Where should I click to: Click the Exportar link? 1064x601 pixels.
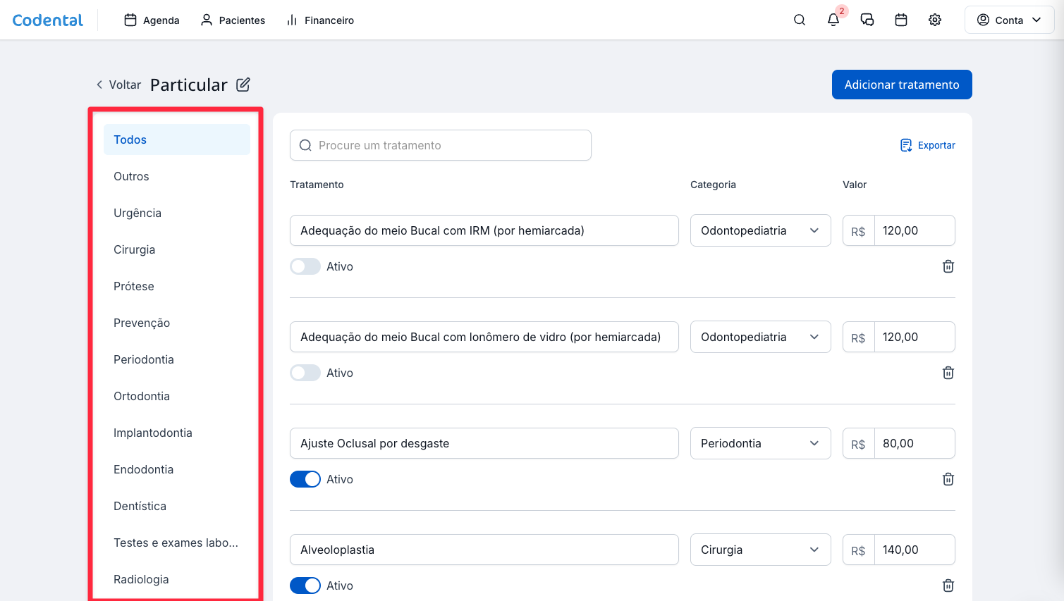click(928, 145)
